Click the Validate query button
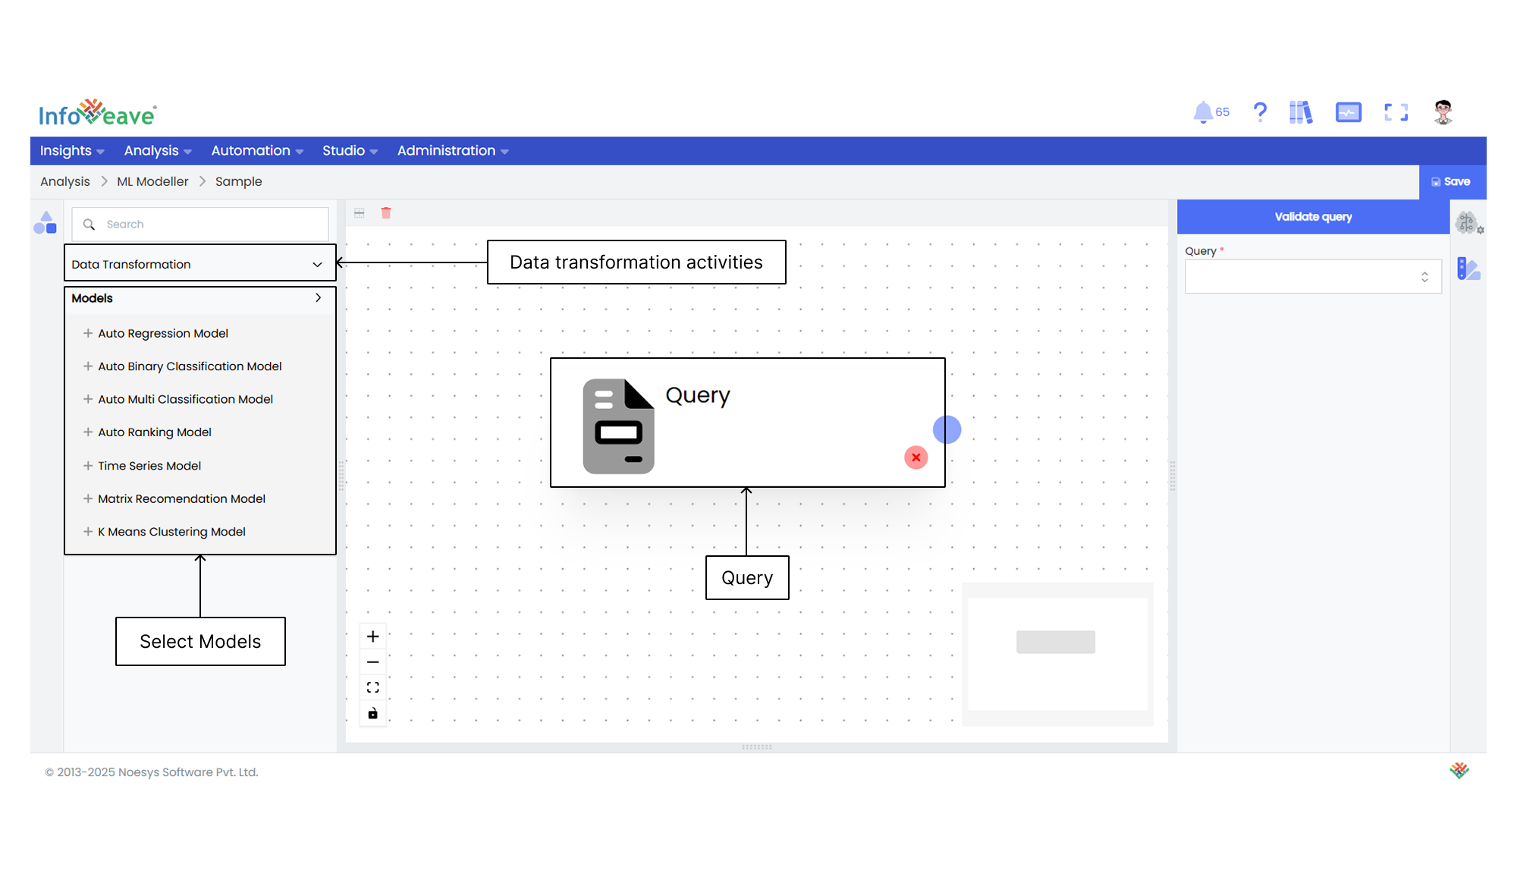The width and height of the screenshot is (1517, 880). click(x=1313, y=217)
